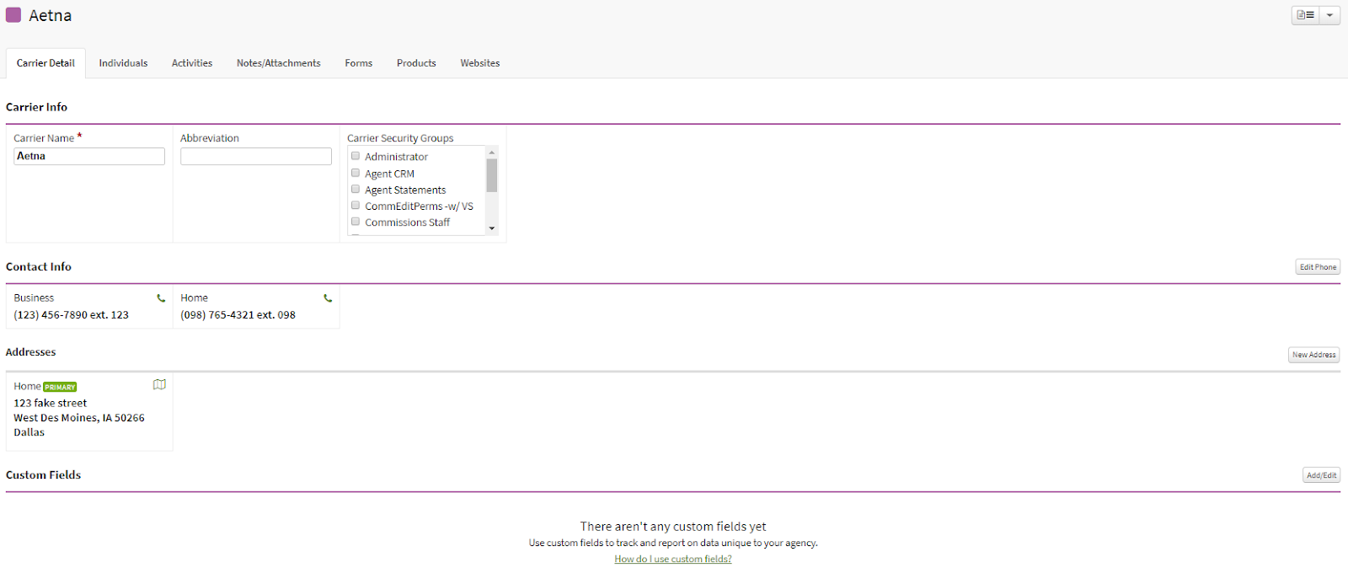Click the '123 fake street' address line
Screen dimensions: 1348x568
click(51, 404)
